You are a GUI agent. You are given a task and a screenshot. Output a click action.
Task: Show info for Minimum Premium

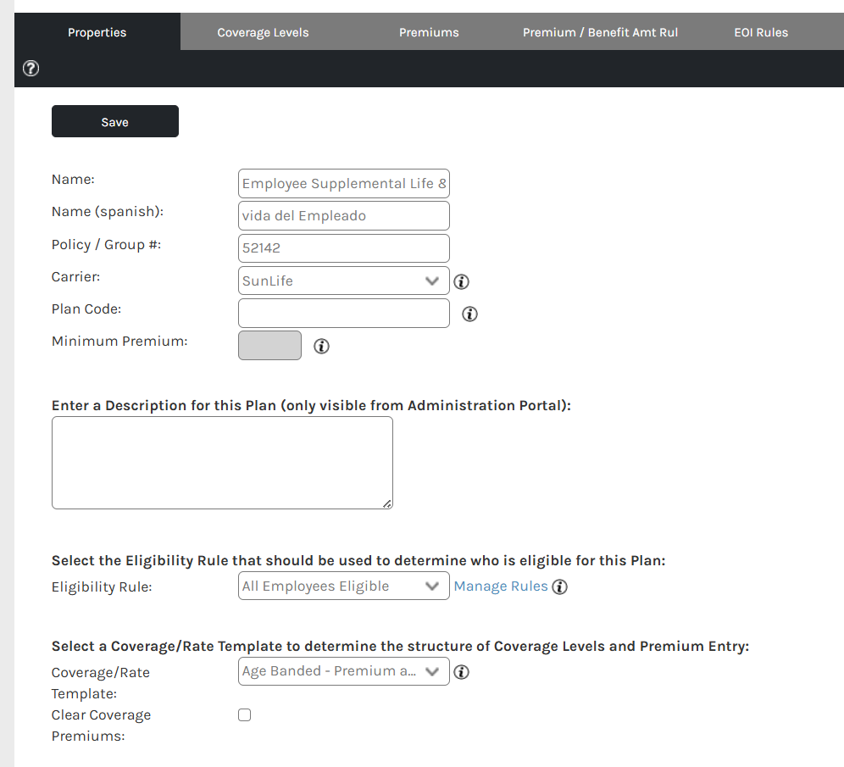coord(321,346)
